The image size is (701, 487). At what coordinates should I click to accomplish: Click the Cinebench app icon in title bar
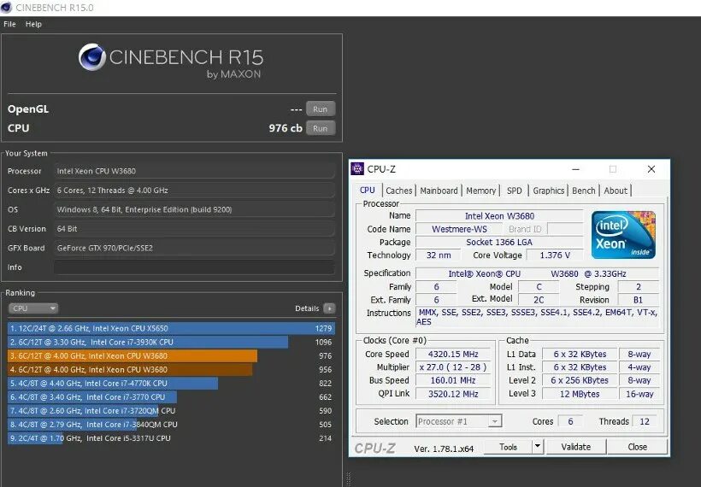point(6,8)
